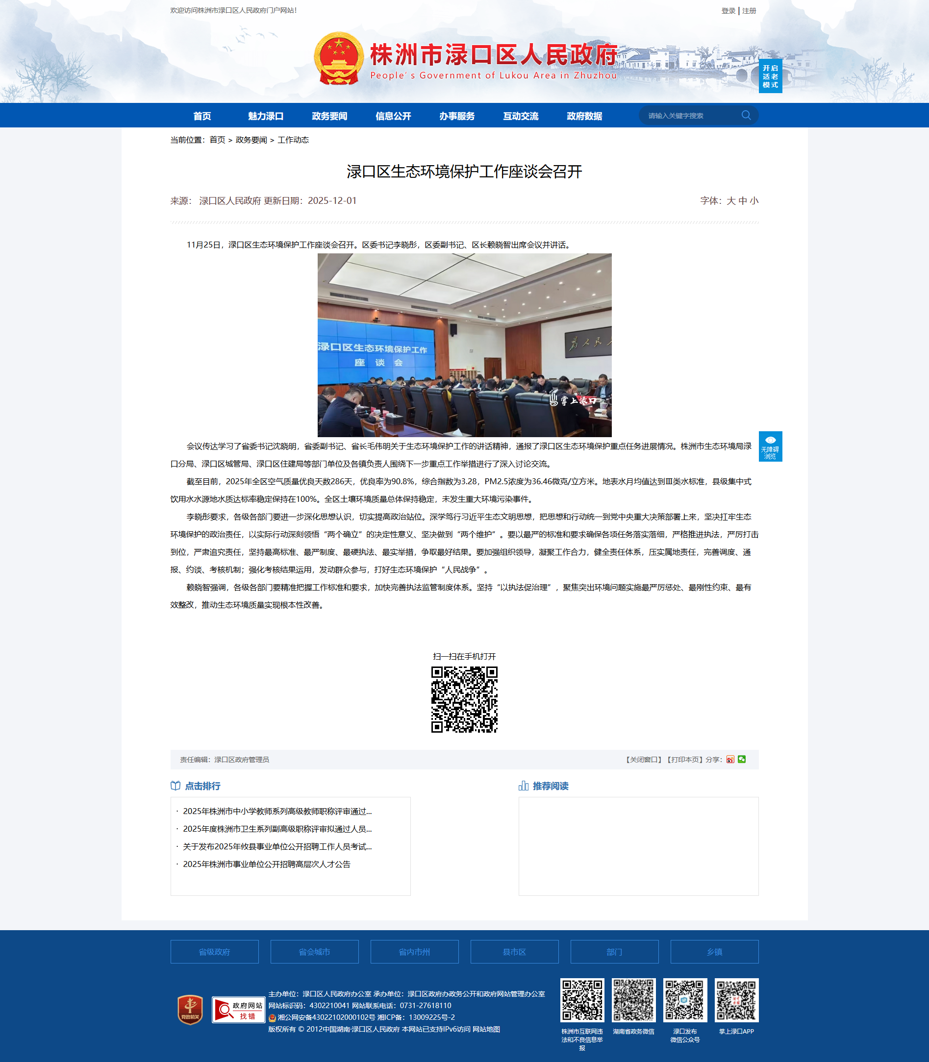
Task: Share article via Weibo icon
Action: [x=730, y=759]
